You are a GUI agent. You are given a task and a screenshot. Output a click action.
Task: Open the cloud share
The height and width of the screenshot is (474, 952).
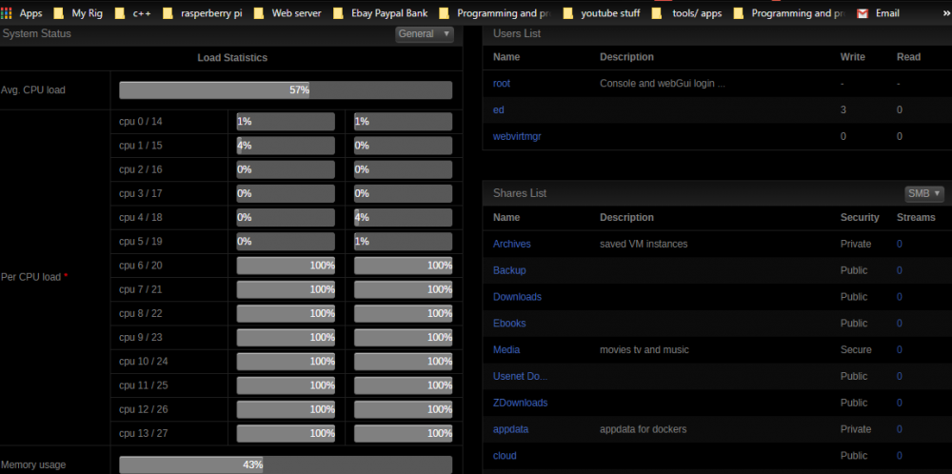(505, 456)
